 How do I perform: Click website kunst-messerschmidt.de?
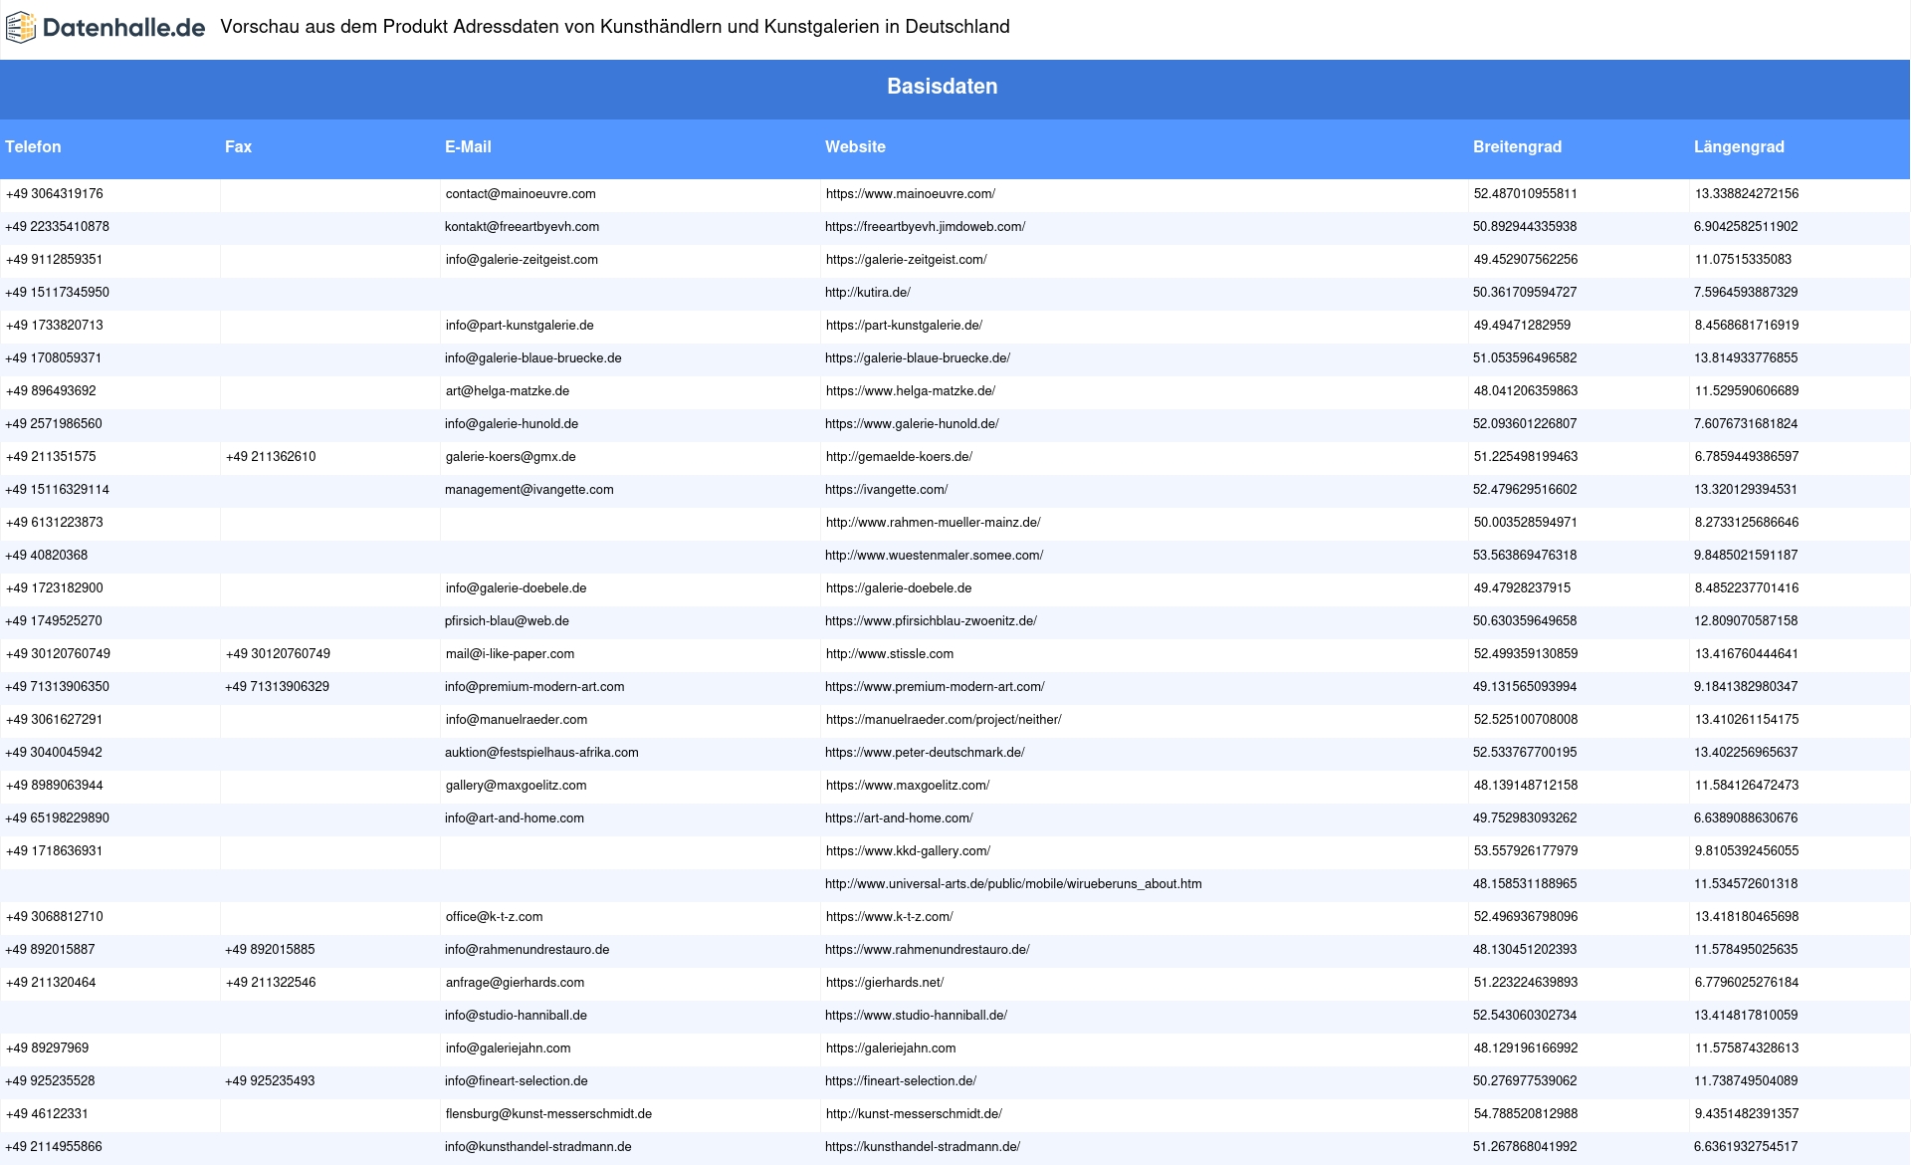[914, 1114]
